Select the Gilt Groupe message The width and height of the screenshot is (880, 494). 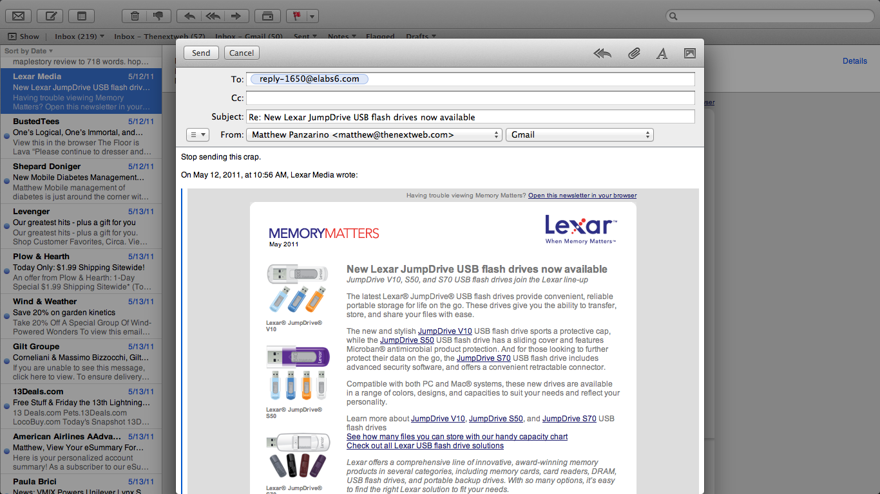tap(81, 361)
